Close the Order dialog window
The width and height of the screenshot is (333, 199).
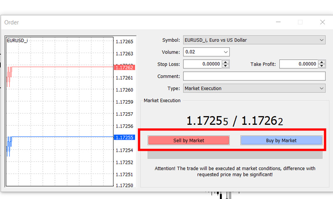[x=322, y=22]
